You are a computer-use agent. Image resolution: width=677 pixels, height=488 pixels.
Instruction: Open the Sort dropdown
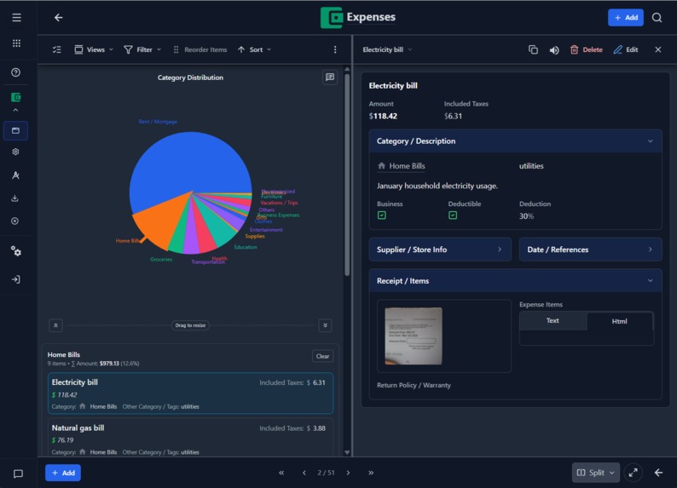click(254, 49)
